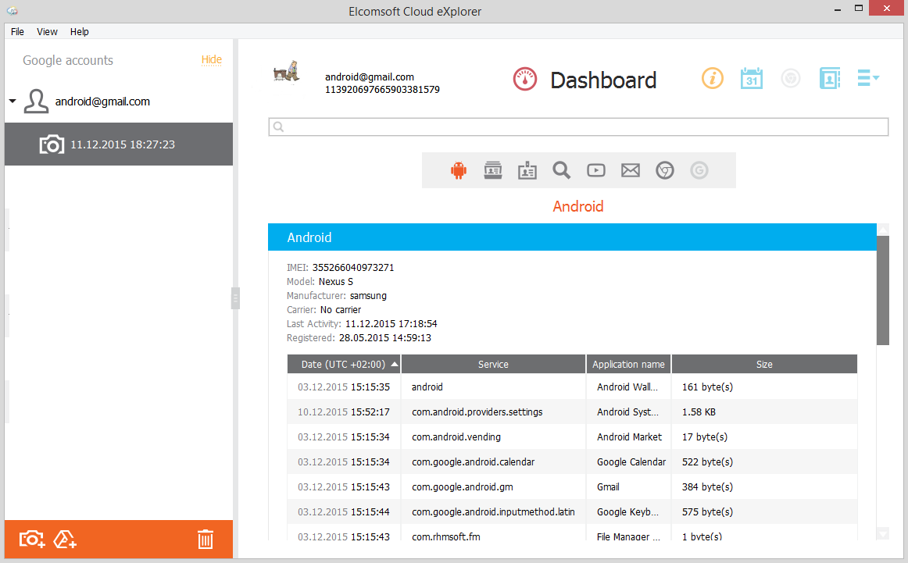Click the Gmail application name cell
The height and width of the screenshot is (563, 908).
pos(629,486)
